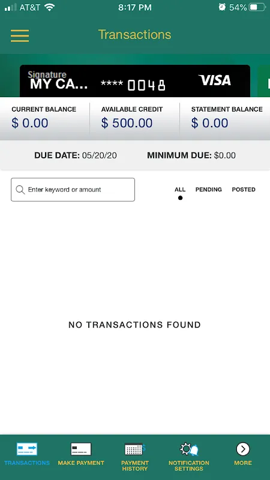This screenshot has height=480, width=270.
Task: Open the hamburger menu
Action: (x=20, y=36)
